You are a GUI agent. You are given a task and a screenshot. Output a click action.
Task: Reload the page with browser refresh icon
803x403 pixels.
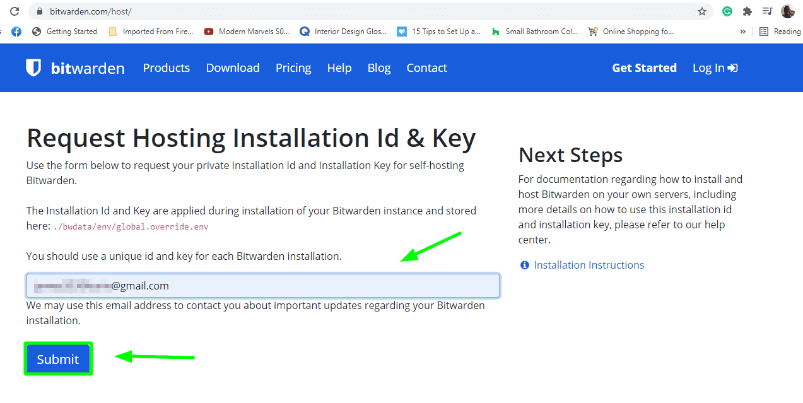(x=14, y=11)
